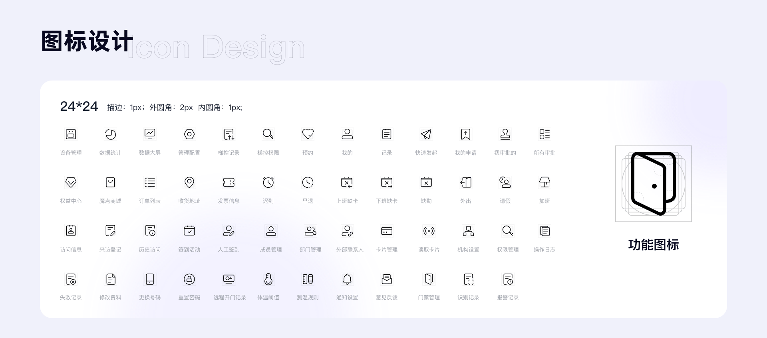This screenshot has width=767, height=338.
Task: Click the 外部联系人 person link icon
Action: [x=347, y=231]
